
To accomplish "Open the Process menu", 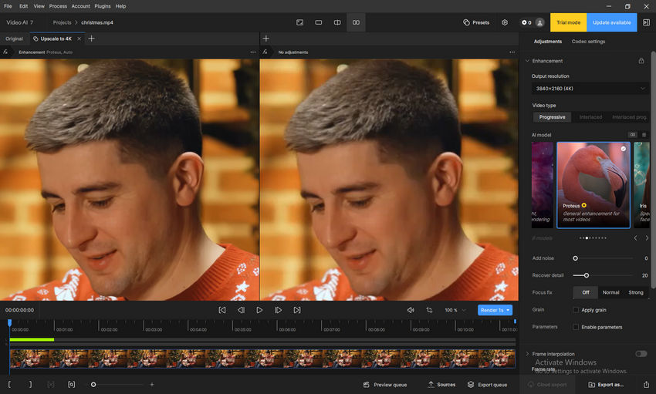I will coord(58,6).
